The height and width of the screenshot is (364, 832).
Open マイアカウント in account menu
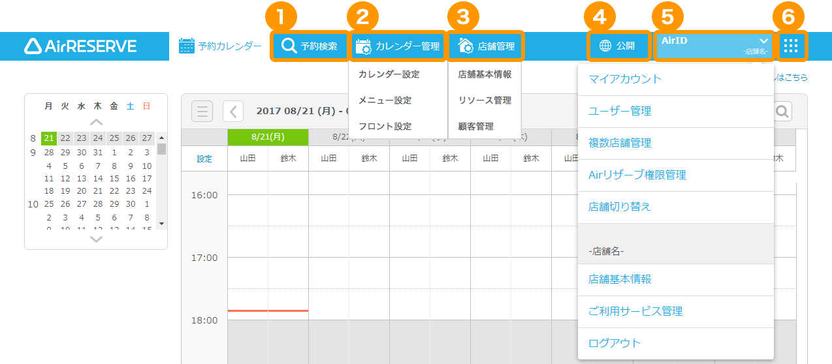coord(676,79)
